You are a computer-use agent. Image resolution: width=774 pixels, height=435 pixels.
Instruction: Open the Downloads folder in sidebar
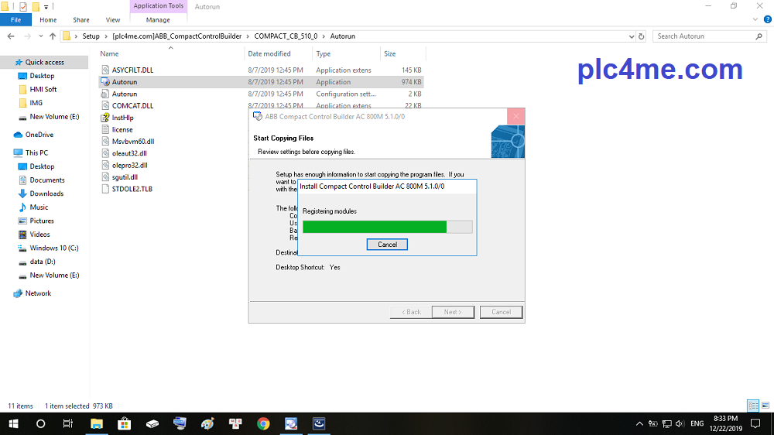click(x=46, y=194)
